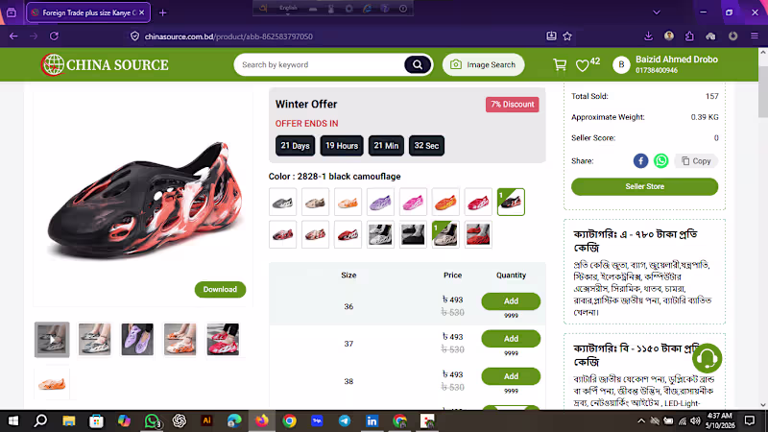Open site security shield info
The height and width of the screenshot is (432, 768).
click(134, 36)
